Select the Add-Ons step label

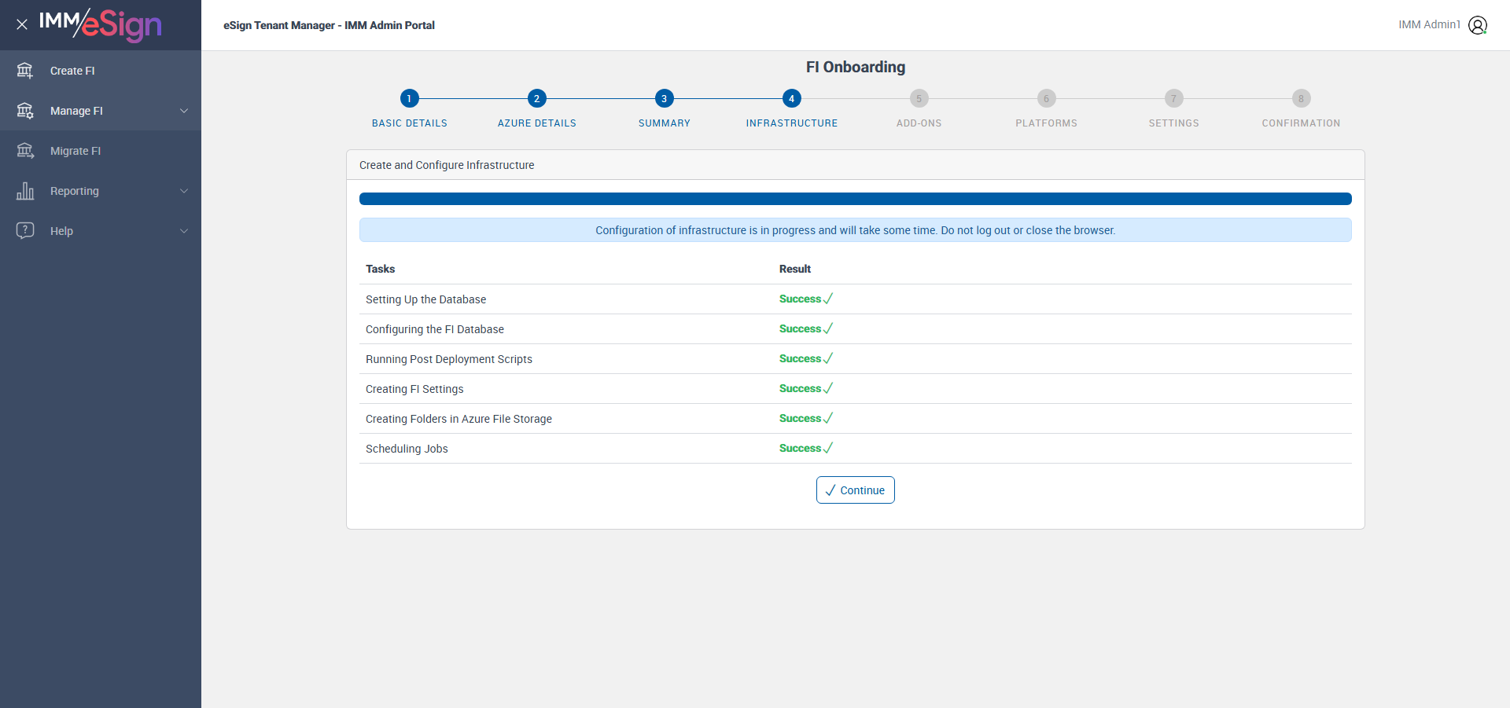tap(919, 123)
